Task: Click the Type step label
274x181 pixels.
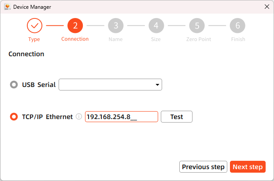Action: 34,39
